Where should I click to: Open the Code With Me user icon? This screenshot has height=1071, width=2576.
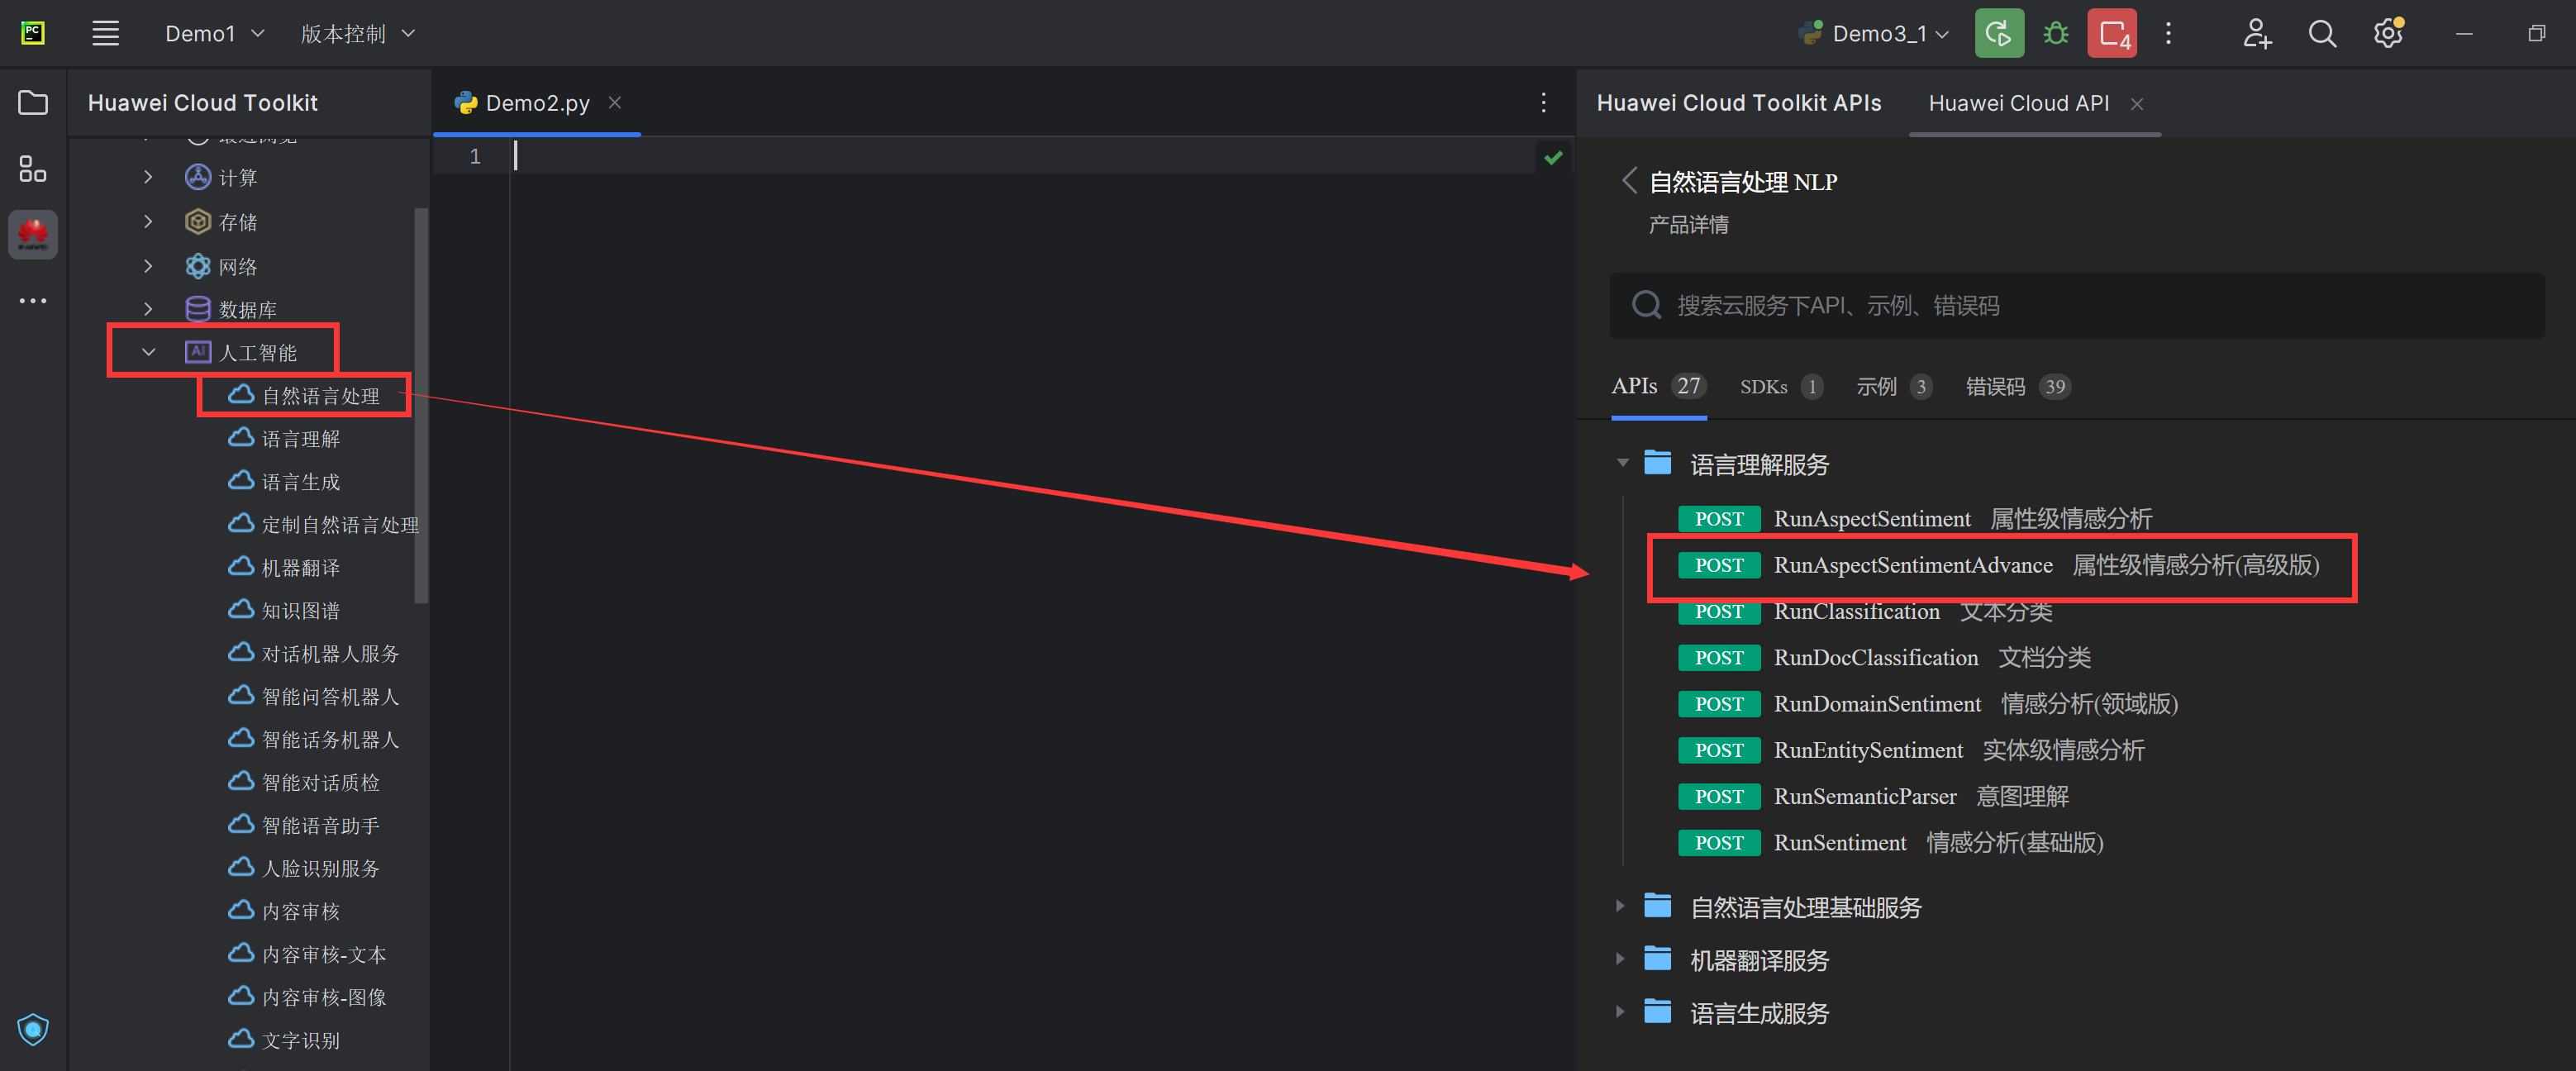tap(2256, 34)
